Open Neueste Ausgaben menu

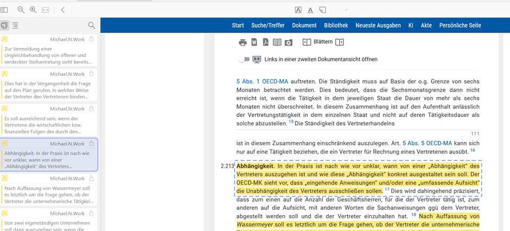click(378, 25)
